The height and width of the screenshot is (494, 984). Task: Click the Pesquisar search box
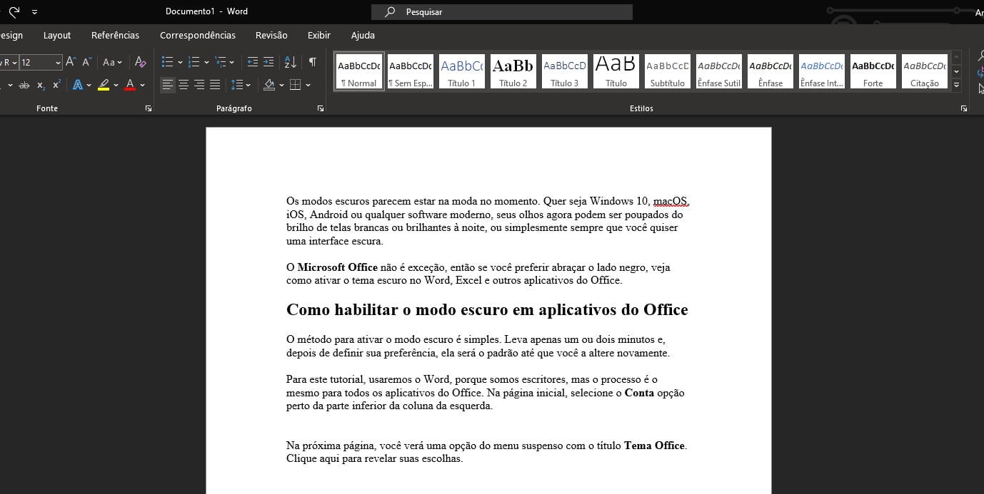point(501,12)
